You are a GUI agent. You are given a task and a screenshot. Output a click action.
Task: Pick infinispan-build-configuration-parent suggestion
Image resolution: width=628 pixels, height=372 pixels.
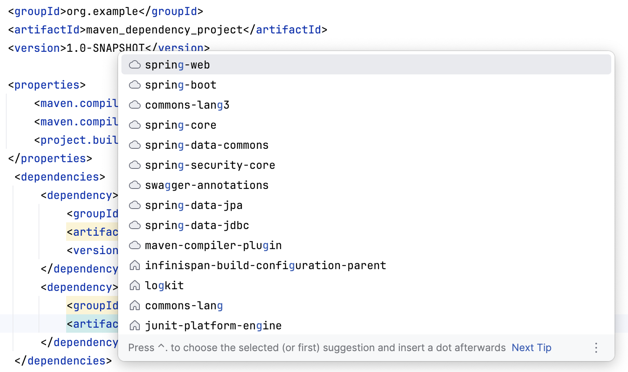[366, 265]
